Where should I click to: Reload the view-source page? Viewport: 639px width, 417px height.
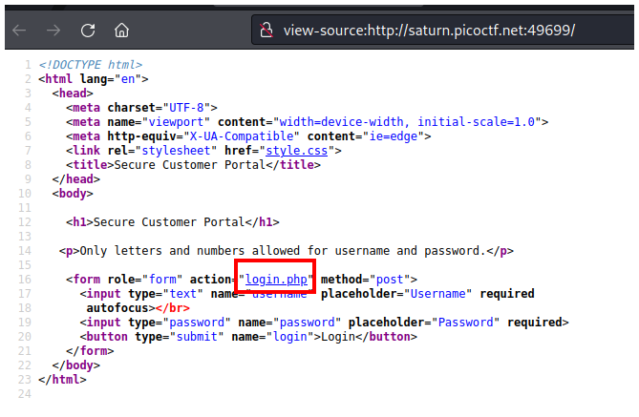pos(87,30)
